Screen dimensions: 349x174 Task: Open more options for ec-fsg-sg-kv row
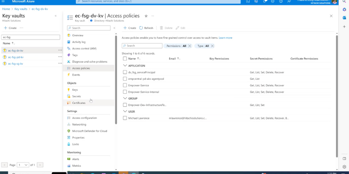click(x=60, y=63)
